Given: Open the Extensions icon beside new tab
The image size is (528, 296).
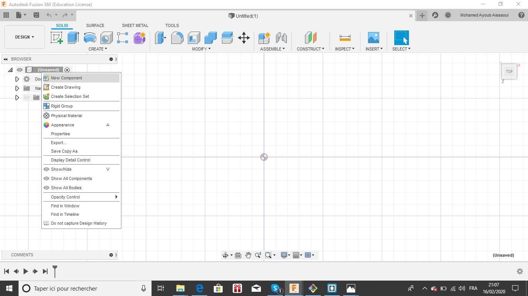Looking at the screenshot, I should [x=435, y=15].
